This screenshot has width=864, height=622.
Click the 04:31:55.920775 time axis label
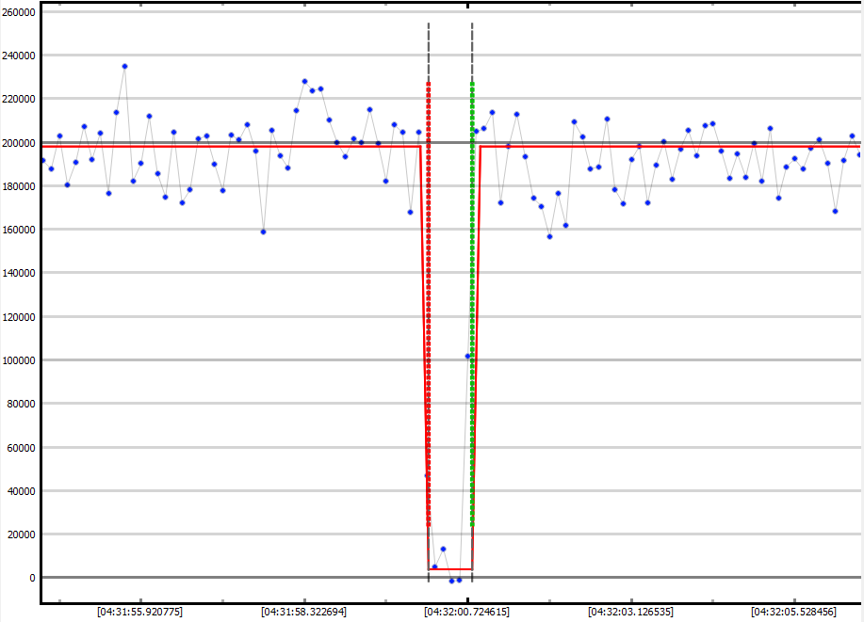point(139,612)
